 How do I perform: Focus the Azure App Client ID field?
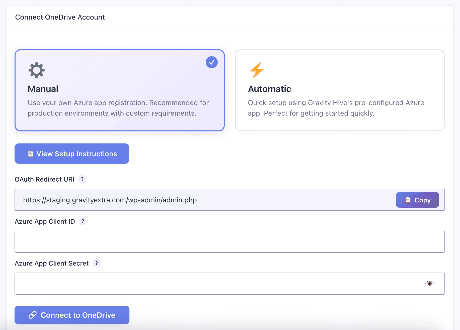point(229,242)
